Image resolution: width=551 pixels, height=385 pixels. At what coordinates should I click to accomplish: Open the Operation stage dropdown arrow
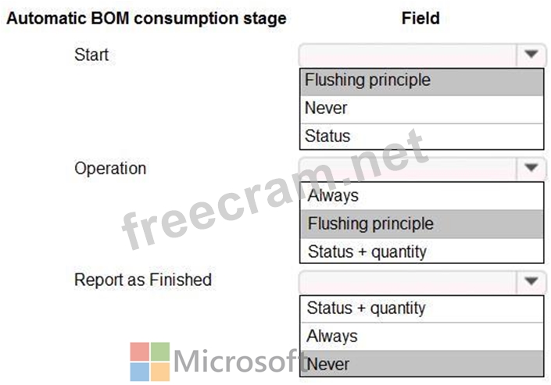531,168
